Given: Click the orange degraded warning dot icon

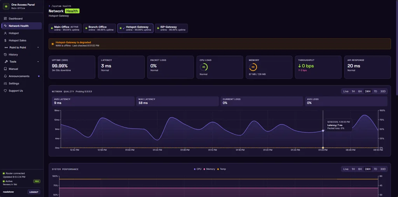Looking at the screenshot, I should (52, 44).
